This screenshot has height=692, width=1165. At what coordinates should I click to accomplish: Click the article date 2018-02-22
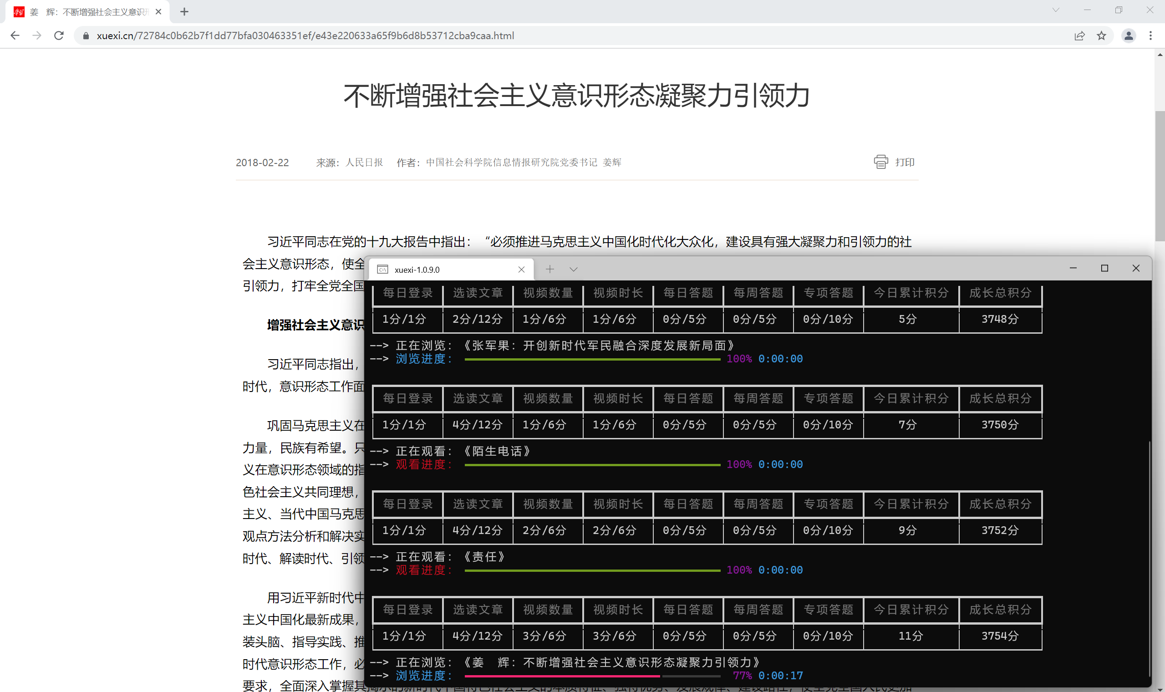coord(262,163)
